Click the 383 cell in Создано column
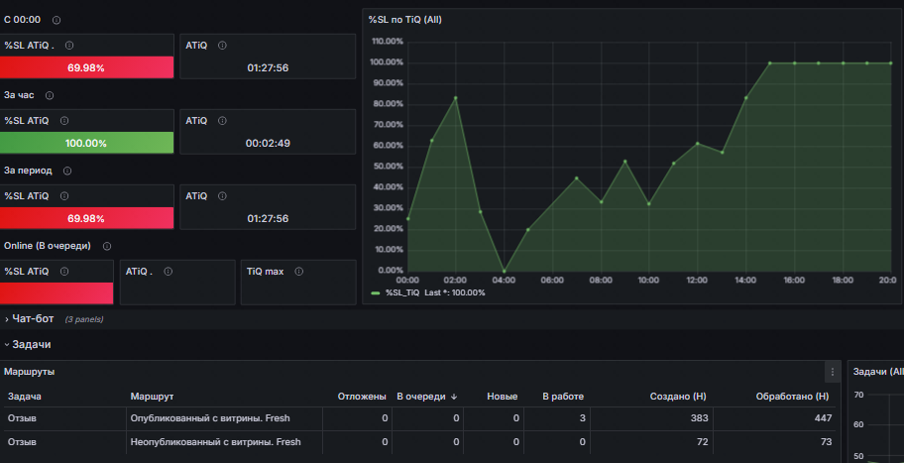904x463 pixels. [x=700, y=418]
